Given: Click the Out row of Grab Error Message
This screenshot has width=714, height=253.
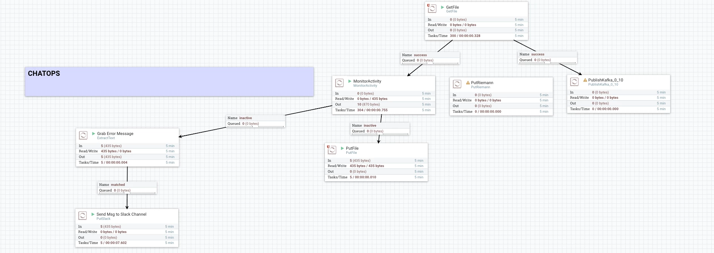Looking at the screenshot, I should click(x=127, y=157).
